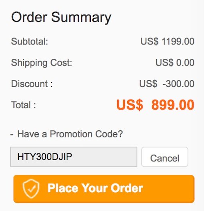Click the shield checkmark icon on order button

pos(31,188)
